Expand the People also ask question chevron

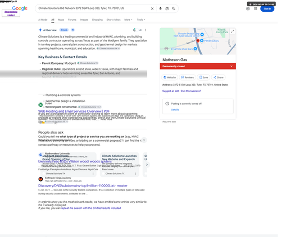pyautogui.click(x=144, y=140)
